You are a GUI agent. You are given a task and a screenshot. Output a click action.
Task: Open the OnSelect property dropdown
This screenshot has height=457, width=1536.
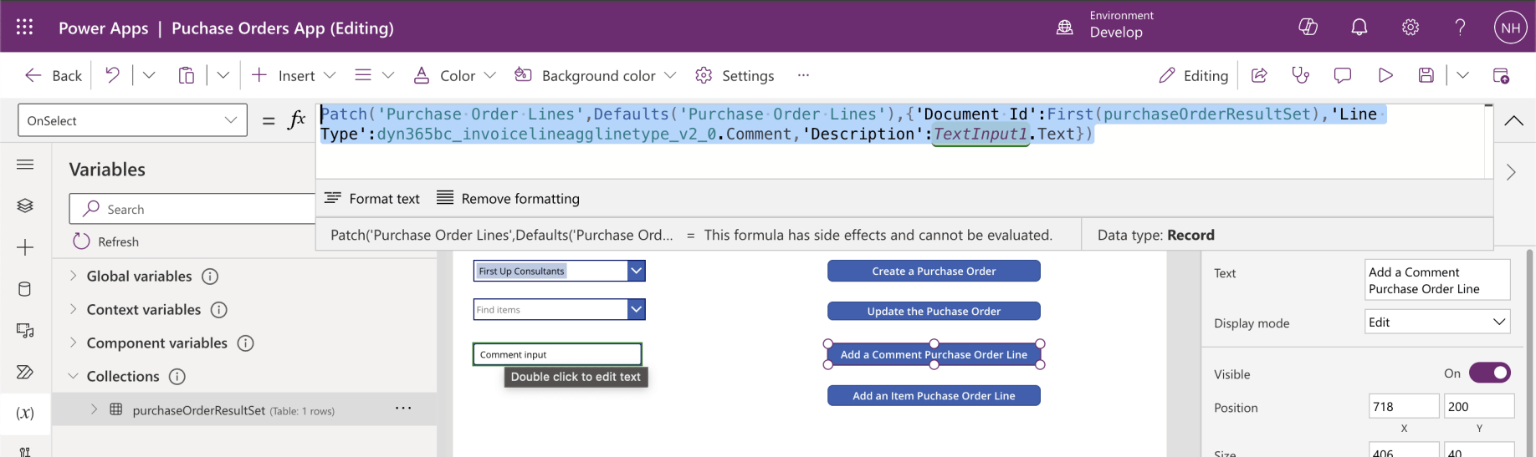coord(132,120)
